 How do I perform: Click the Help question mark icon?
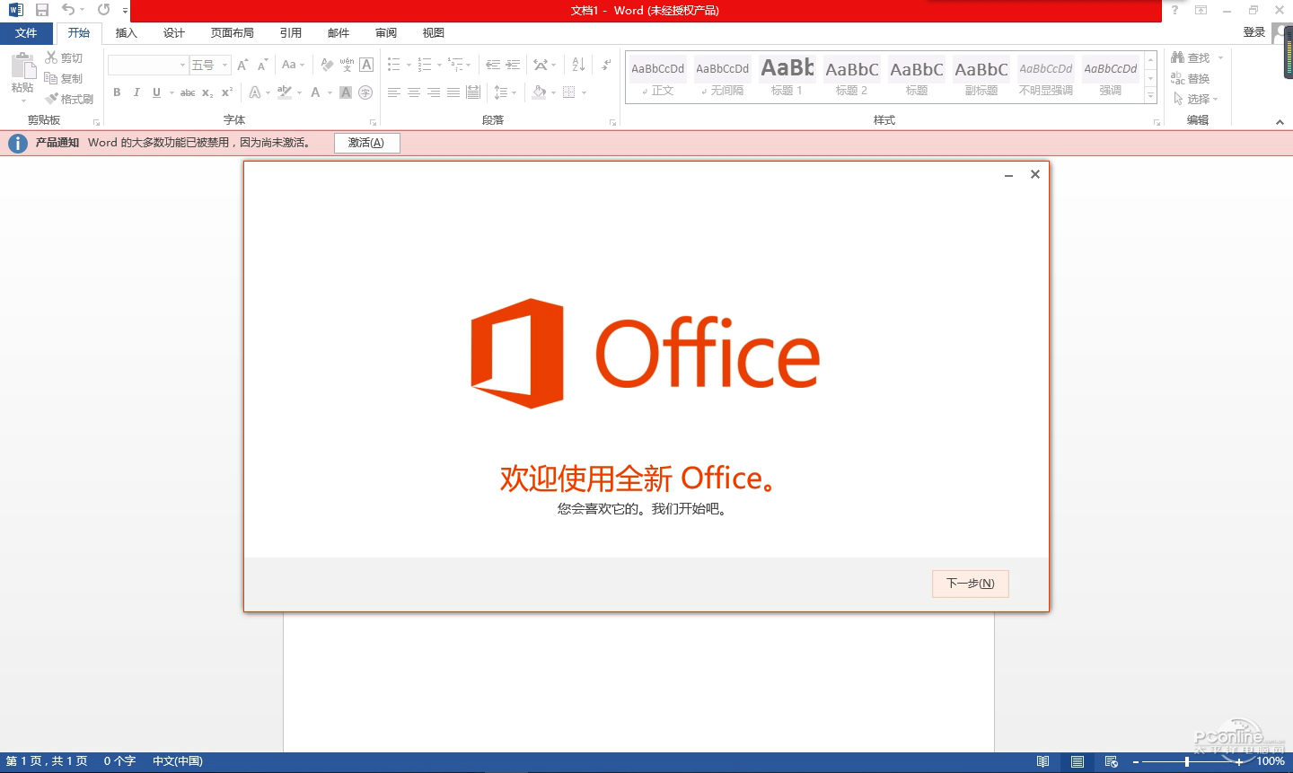click(1174, 10)
